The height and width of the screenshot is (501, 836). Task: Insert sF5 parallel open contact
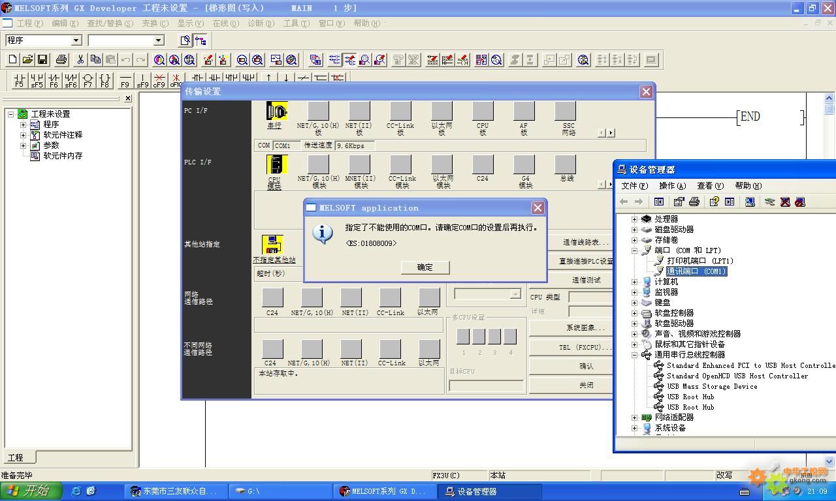37,80
